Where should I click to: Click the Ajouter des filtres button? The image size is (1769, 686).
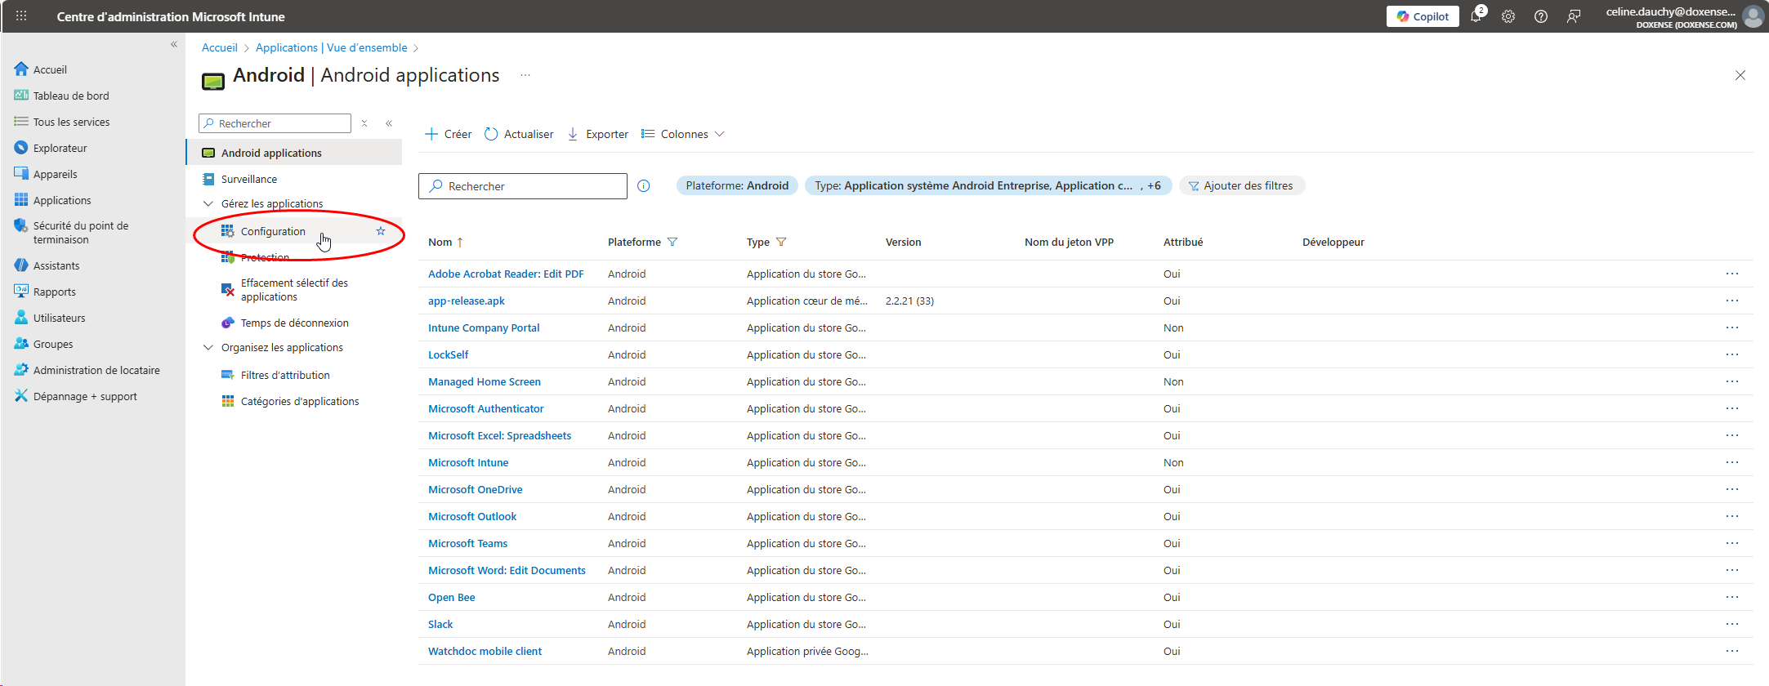click(x=1241, y=185)
